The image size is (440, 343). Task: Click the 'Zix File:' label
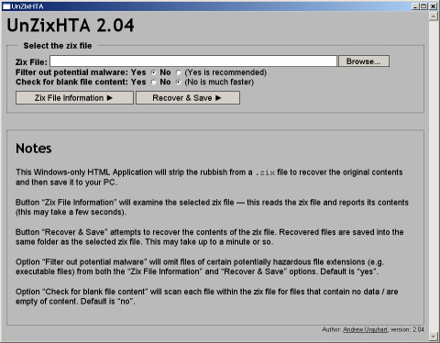tap(31, 62)
